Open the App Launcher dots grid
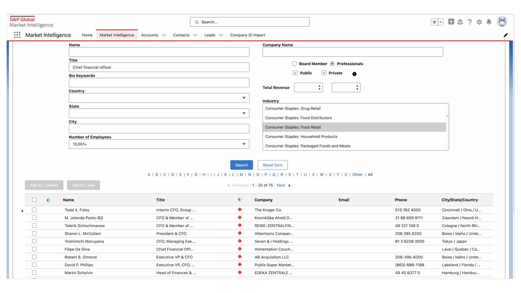This screenshot has width=521, height=293. [x=17, y=35]
